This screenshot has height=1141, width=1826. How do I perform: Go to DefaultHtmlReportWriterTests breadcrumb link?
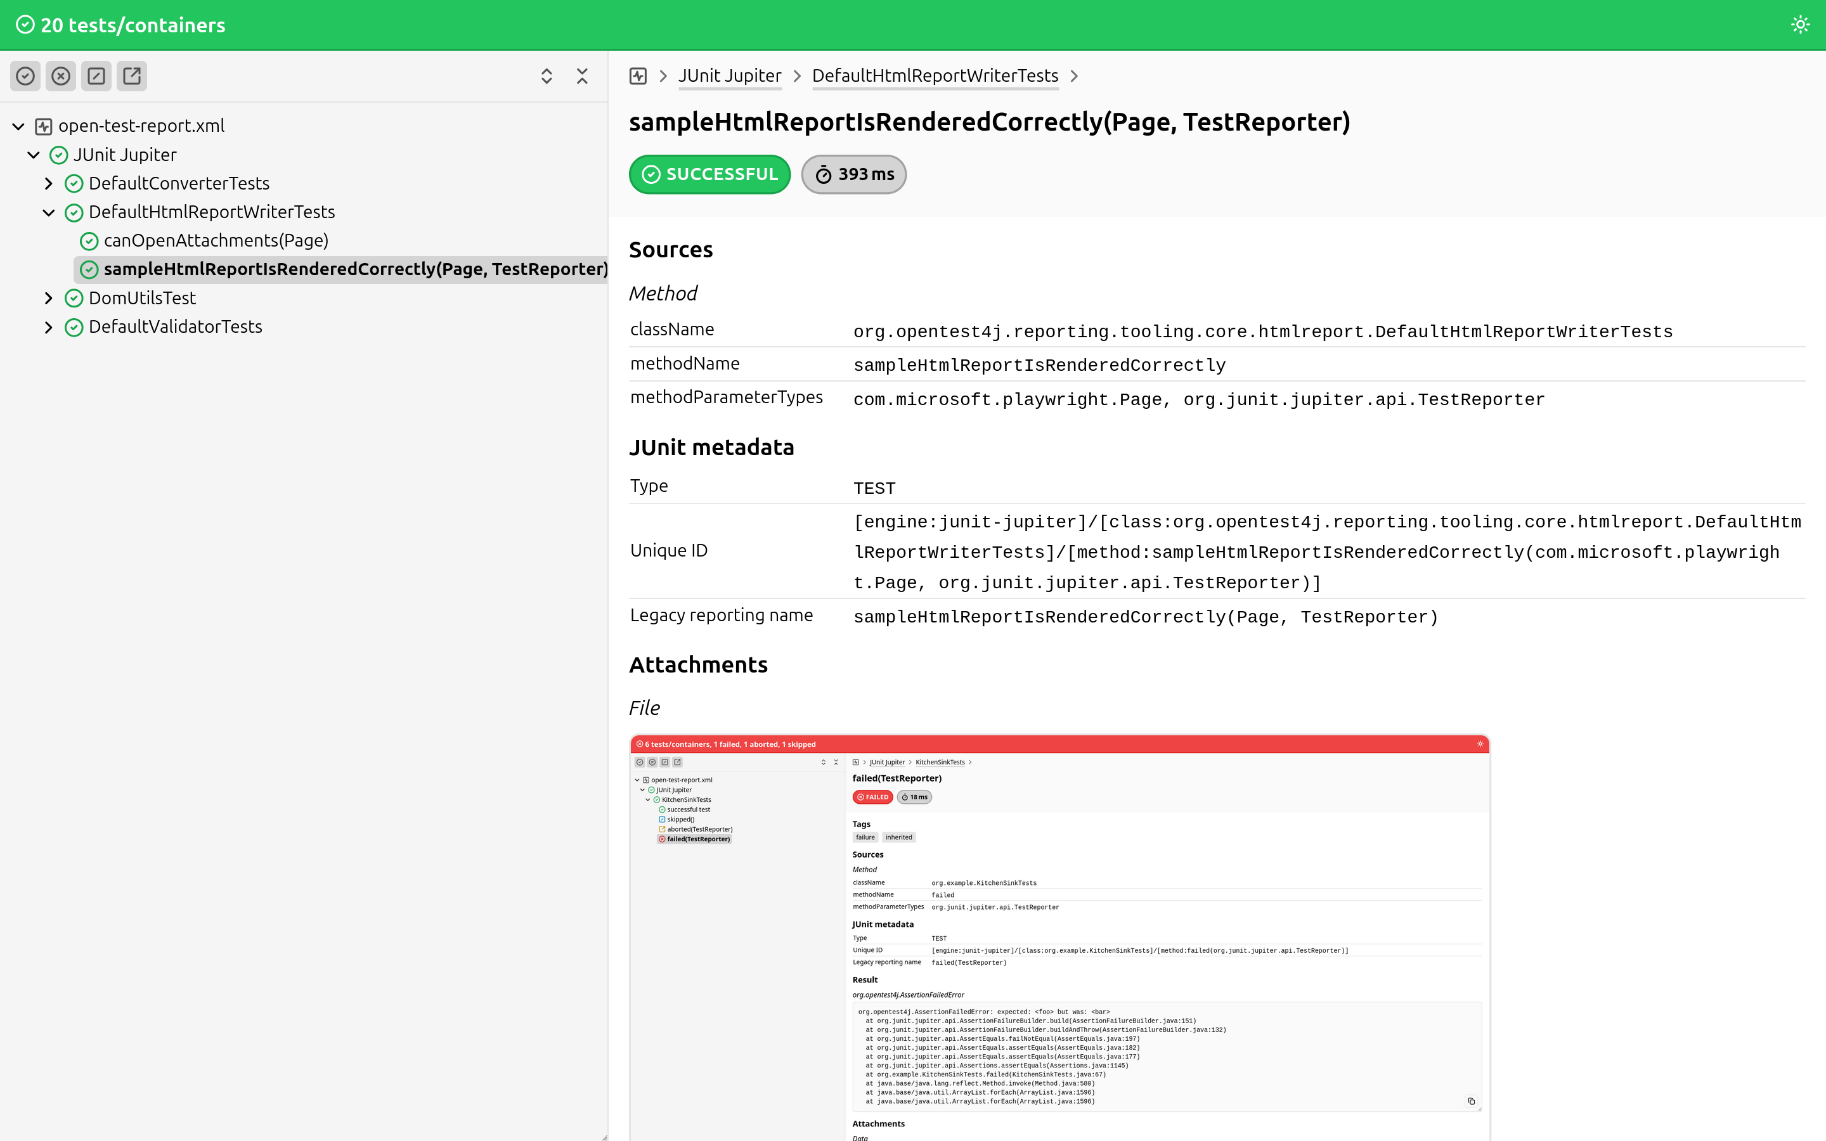(935, 76)
